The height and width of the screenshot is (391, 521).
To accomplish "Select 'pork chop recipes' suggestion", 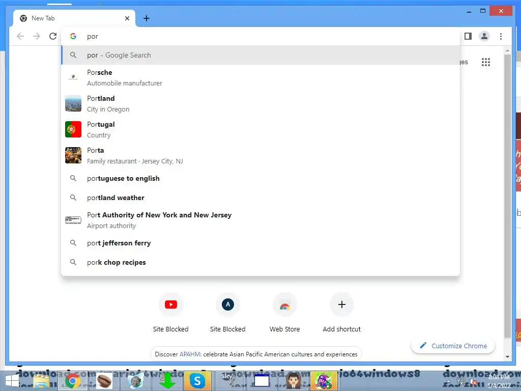I will [261, 262].
